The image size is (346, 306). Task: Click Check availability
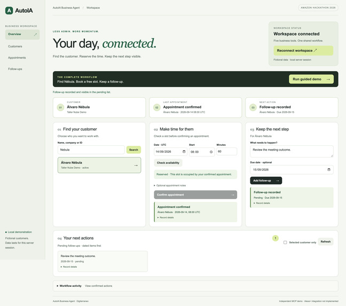click(168, 163)
